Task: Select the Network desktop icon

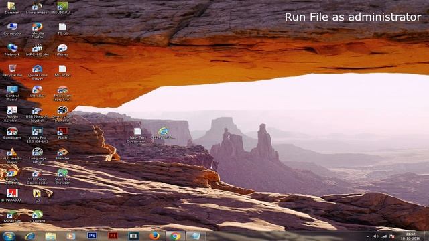Action: (12, 50)
